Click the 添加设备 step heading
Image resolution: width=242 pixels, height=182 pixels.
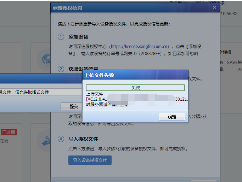tap(78, 37)
